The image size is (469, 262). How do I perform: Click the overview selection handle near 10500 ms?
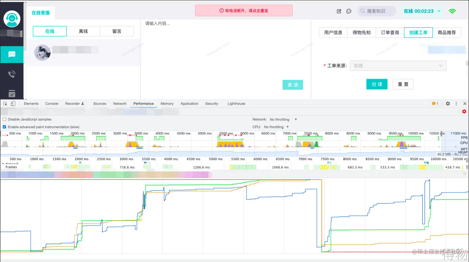441,134
